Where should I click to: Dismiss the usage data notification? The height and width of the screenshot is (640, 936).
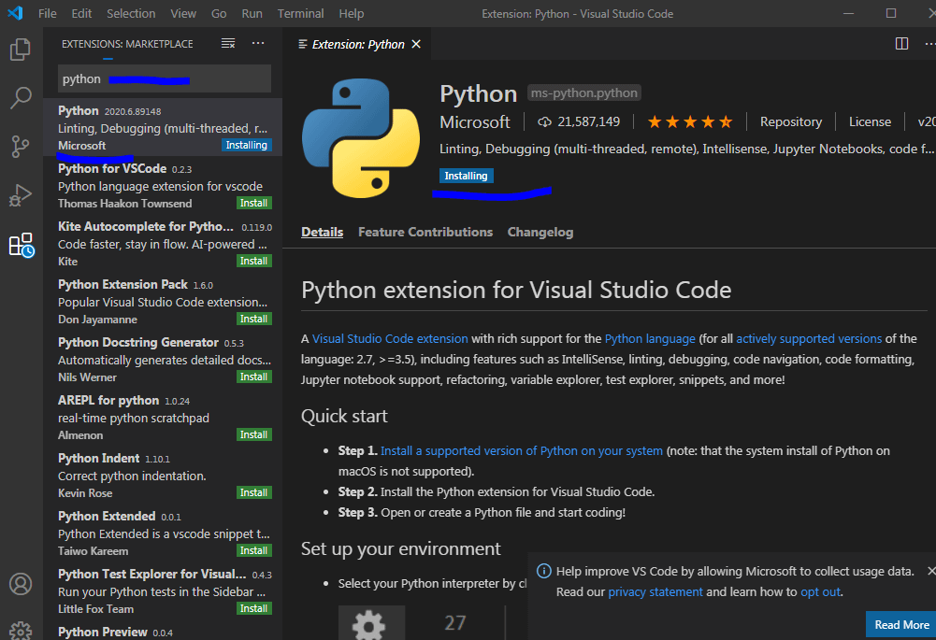(x=930, y=571)
